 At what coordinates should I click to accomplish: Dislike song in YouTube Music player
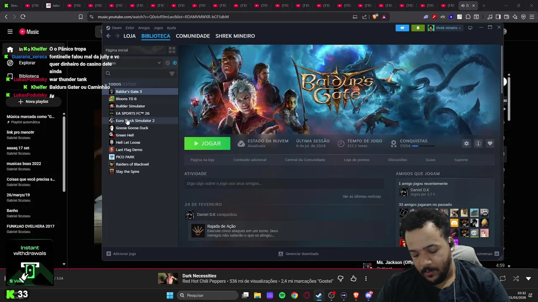tap(340, 279)
